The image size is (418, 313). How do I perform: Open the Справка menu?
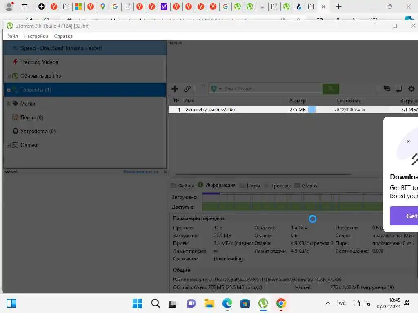pyautogui.click(x=63, y=36)
